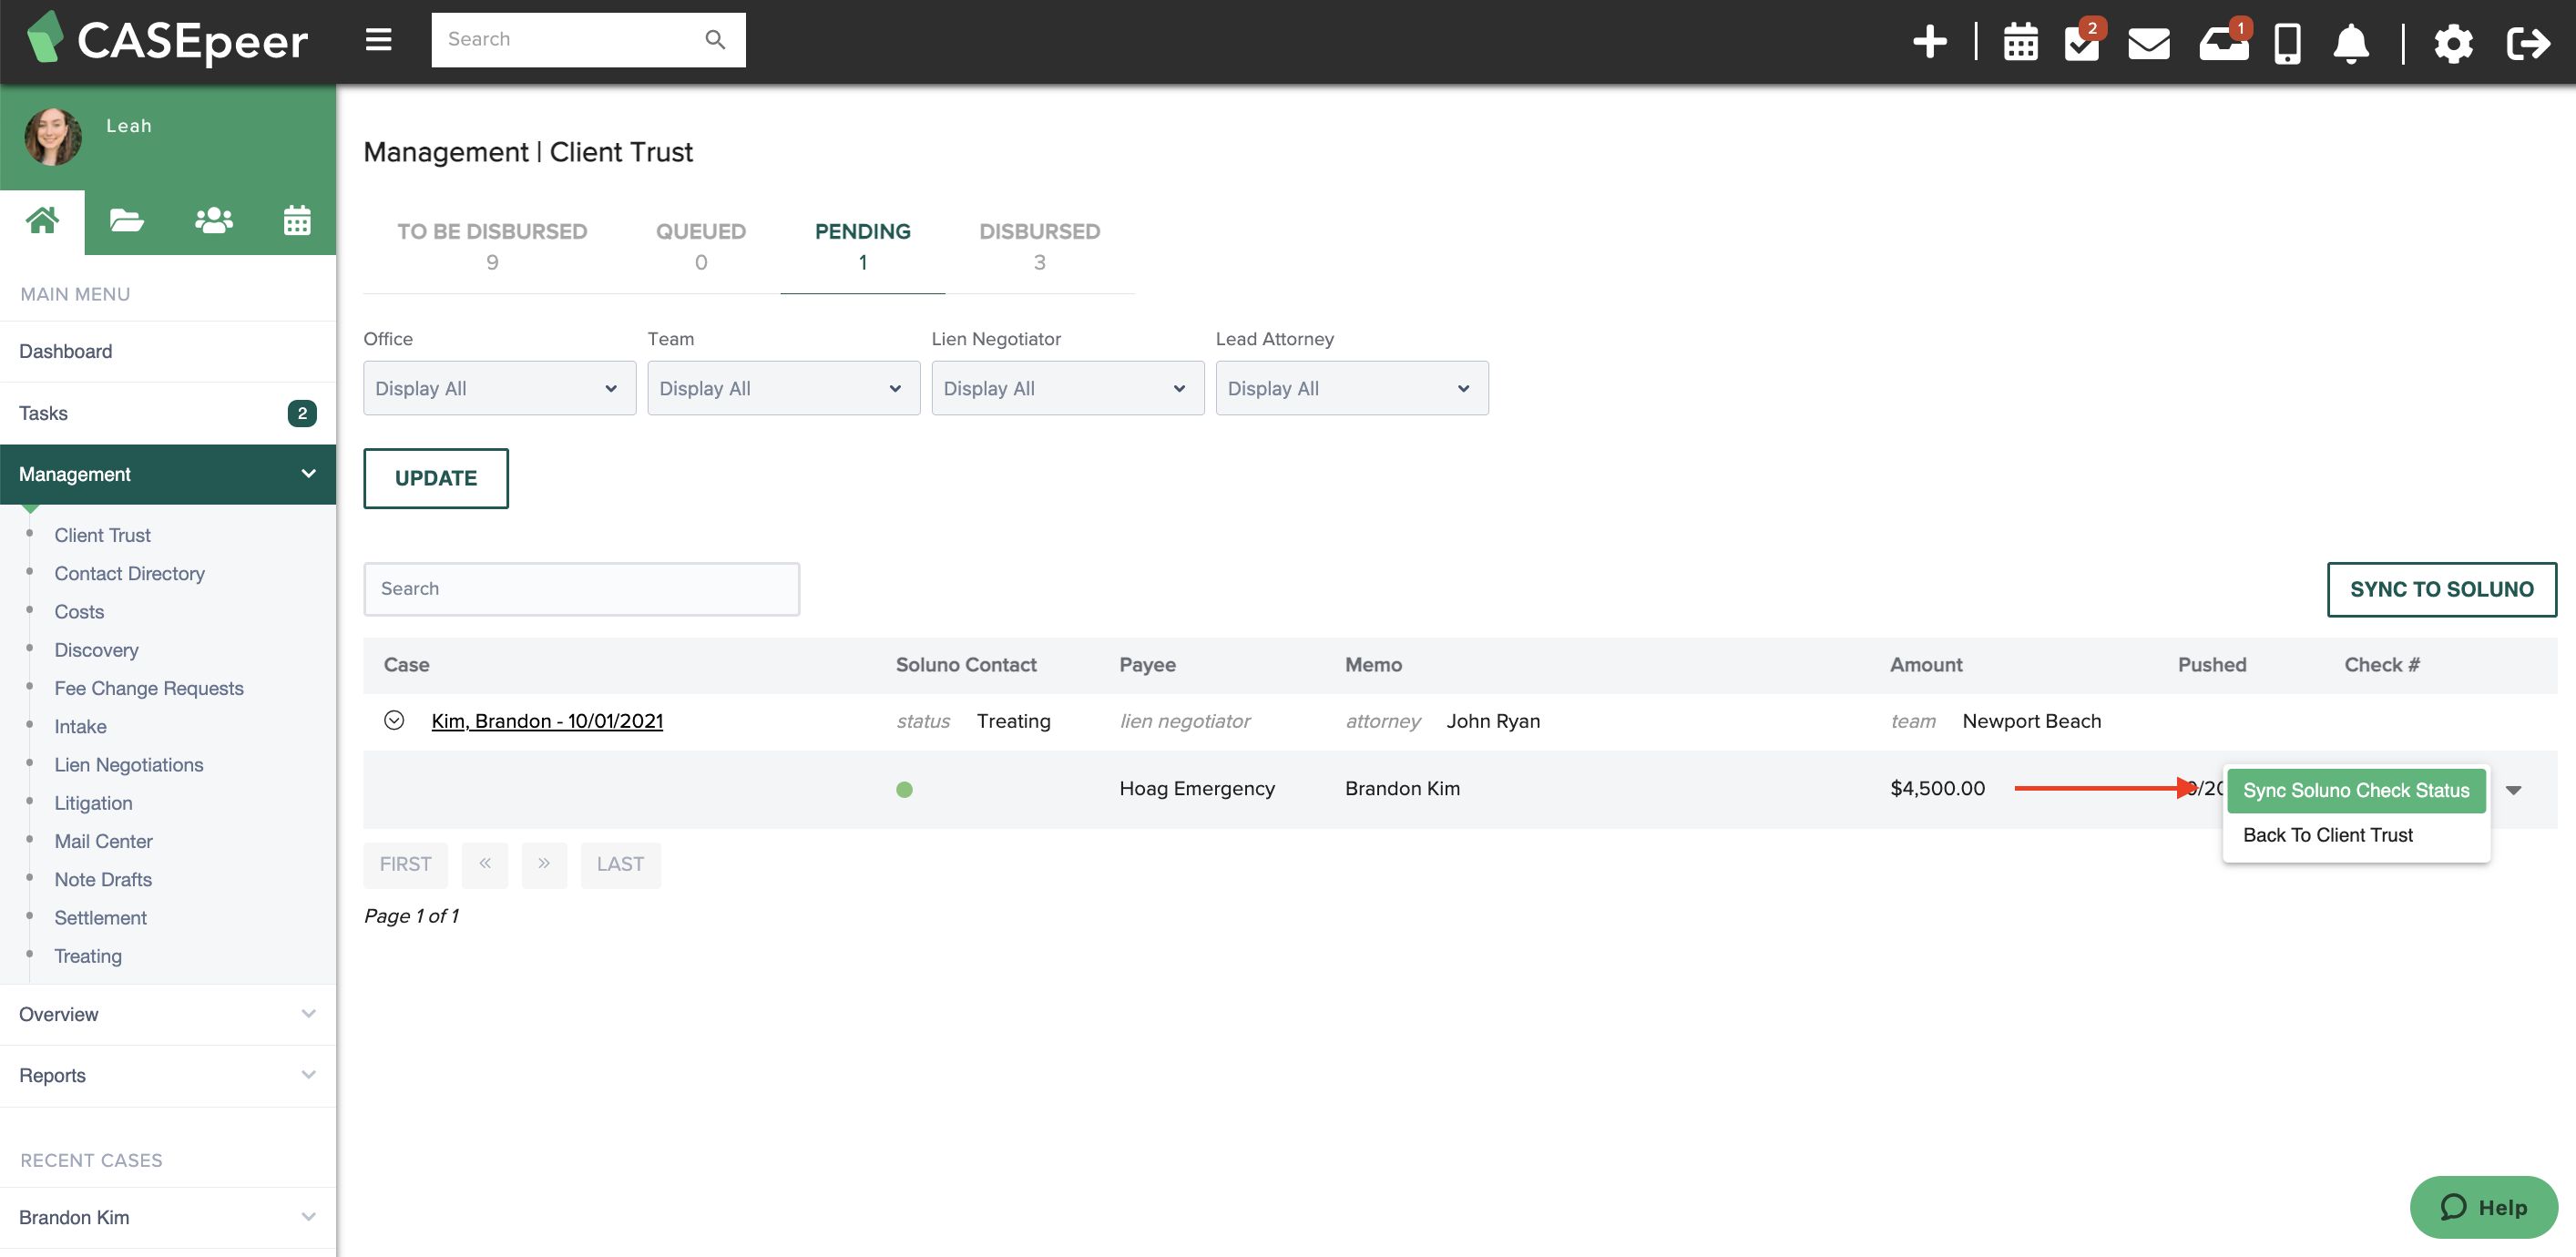Click the previous page double-arrow button
The image size is (2576, 1257).
click(x=484, y=864)
